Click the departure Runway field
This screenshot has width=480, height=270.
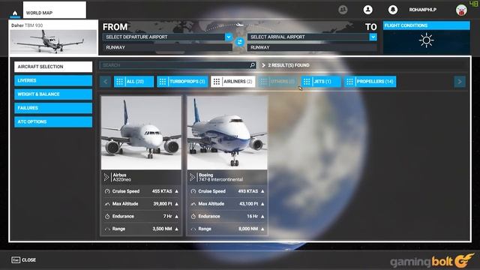pos(167,47)
